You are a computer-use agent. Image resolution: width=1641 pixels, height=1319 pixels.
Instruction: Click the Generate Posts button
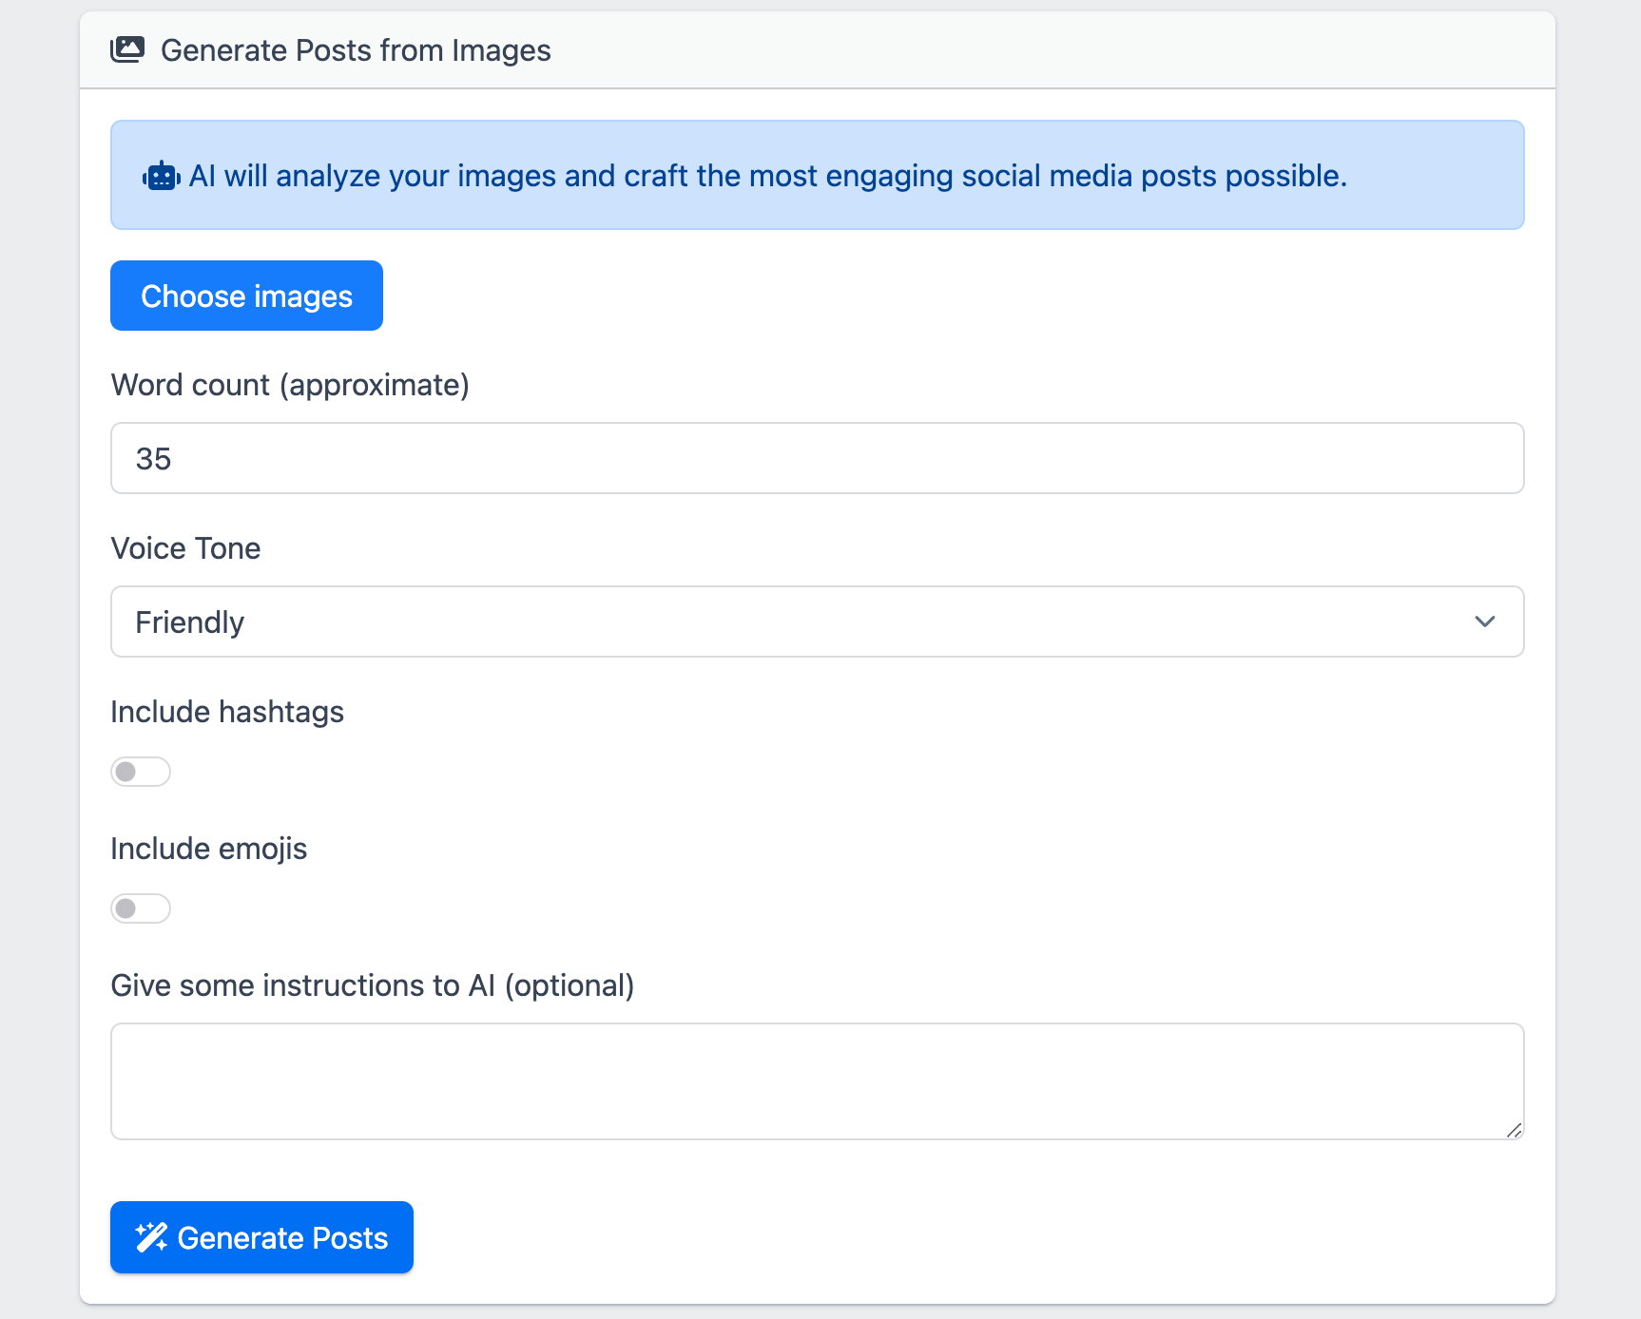261,1237
